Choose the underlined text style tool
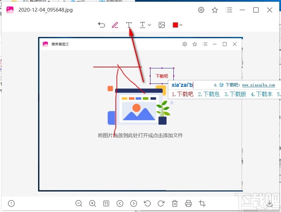The image size is (281, 212). pyautogui.click(x=143, y=25)
